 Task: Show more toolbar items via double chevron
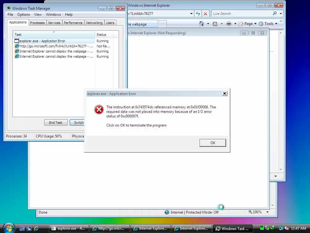[x=281, y=21]
